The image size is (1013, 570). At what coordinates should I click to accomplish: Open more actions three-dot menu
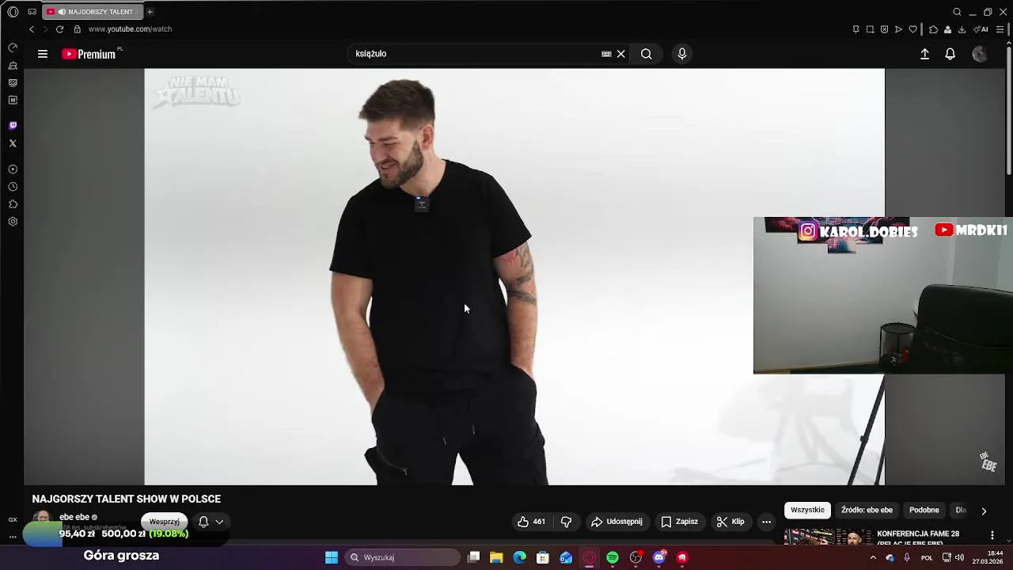point(766,522)
